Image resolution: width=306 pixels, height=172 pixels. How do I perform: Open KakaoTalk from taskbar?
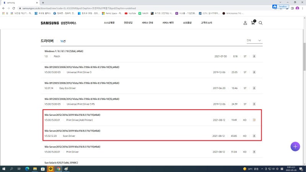(x=50, y=169)
